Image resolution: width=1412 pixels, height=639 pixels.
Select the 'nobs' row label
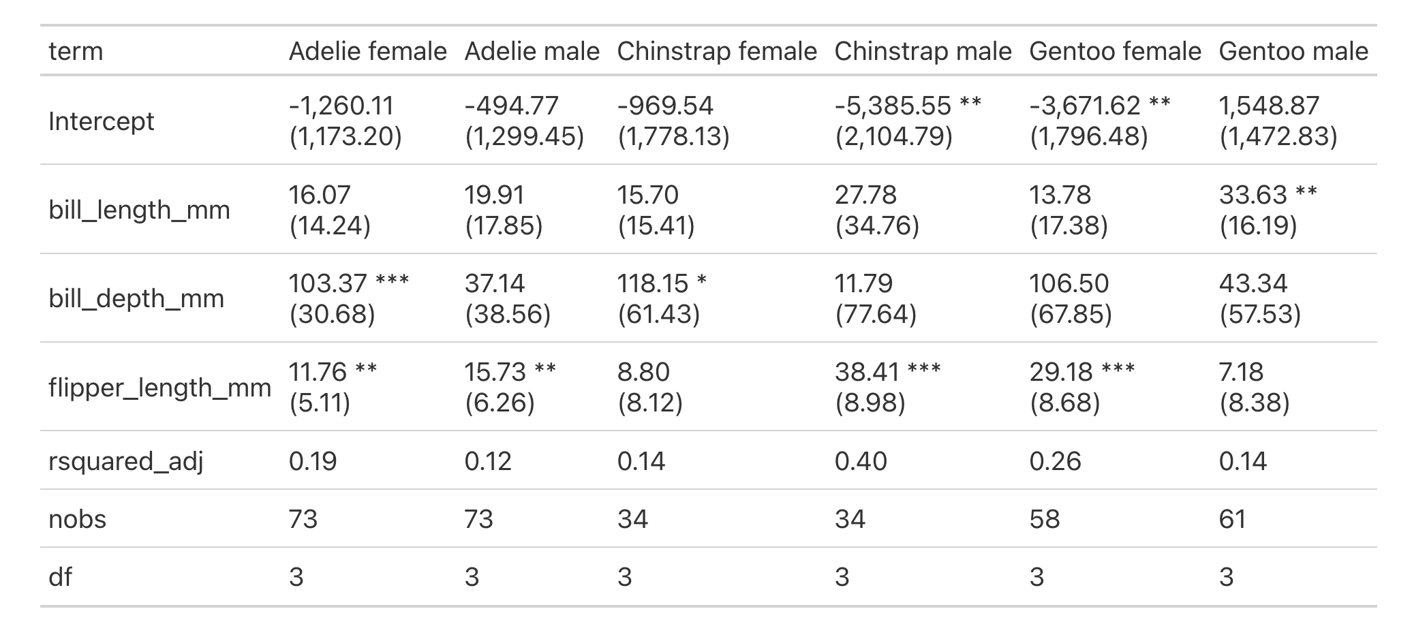pos(78,519)
